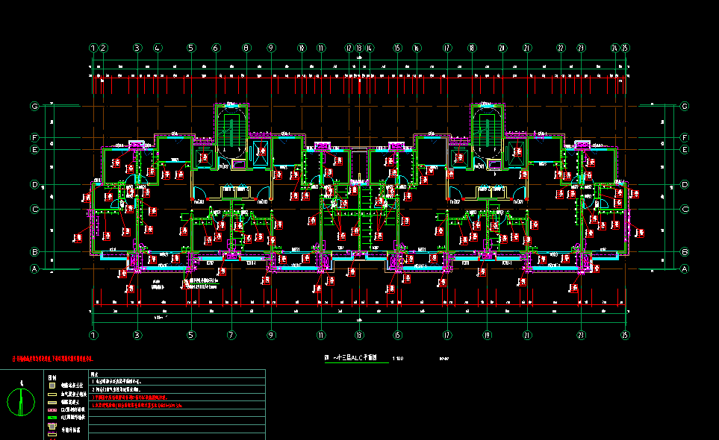Viewport: 719px width, 440px height.
Task: Select grid bubble 25 in bottom row
Action: 625,336
